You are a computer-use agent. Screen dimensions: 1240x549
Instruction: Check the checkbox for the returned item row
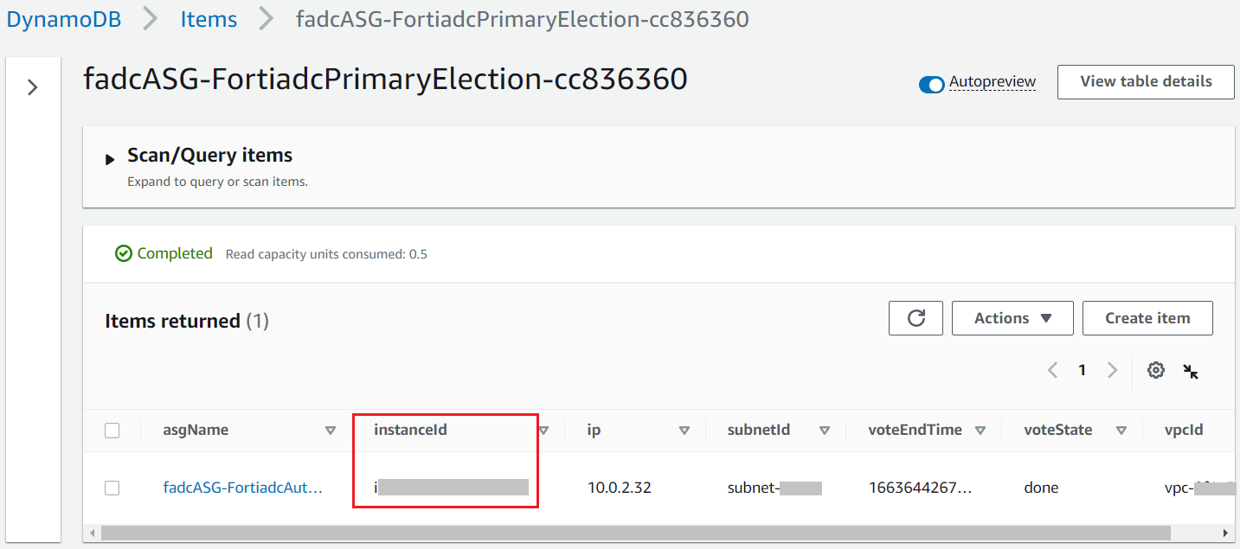click(x=112, y=487)
